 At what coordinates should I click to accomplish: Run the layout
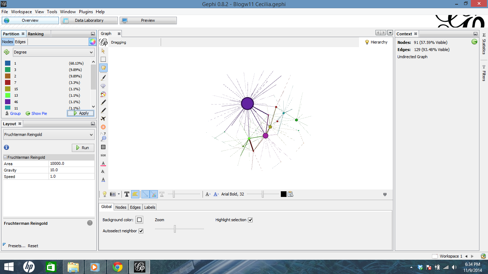tap(83, 148)
